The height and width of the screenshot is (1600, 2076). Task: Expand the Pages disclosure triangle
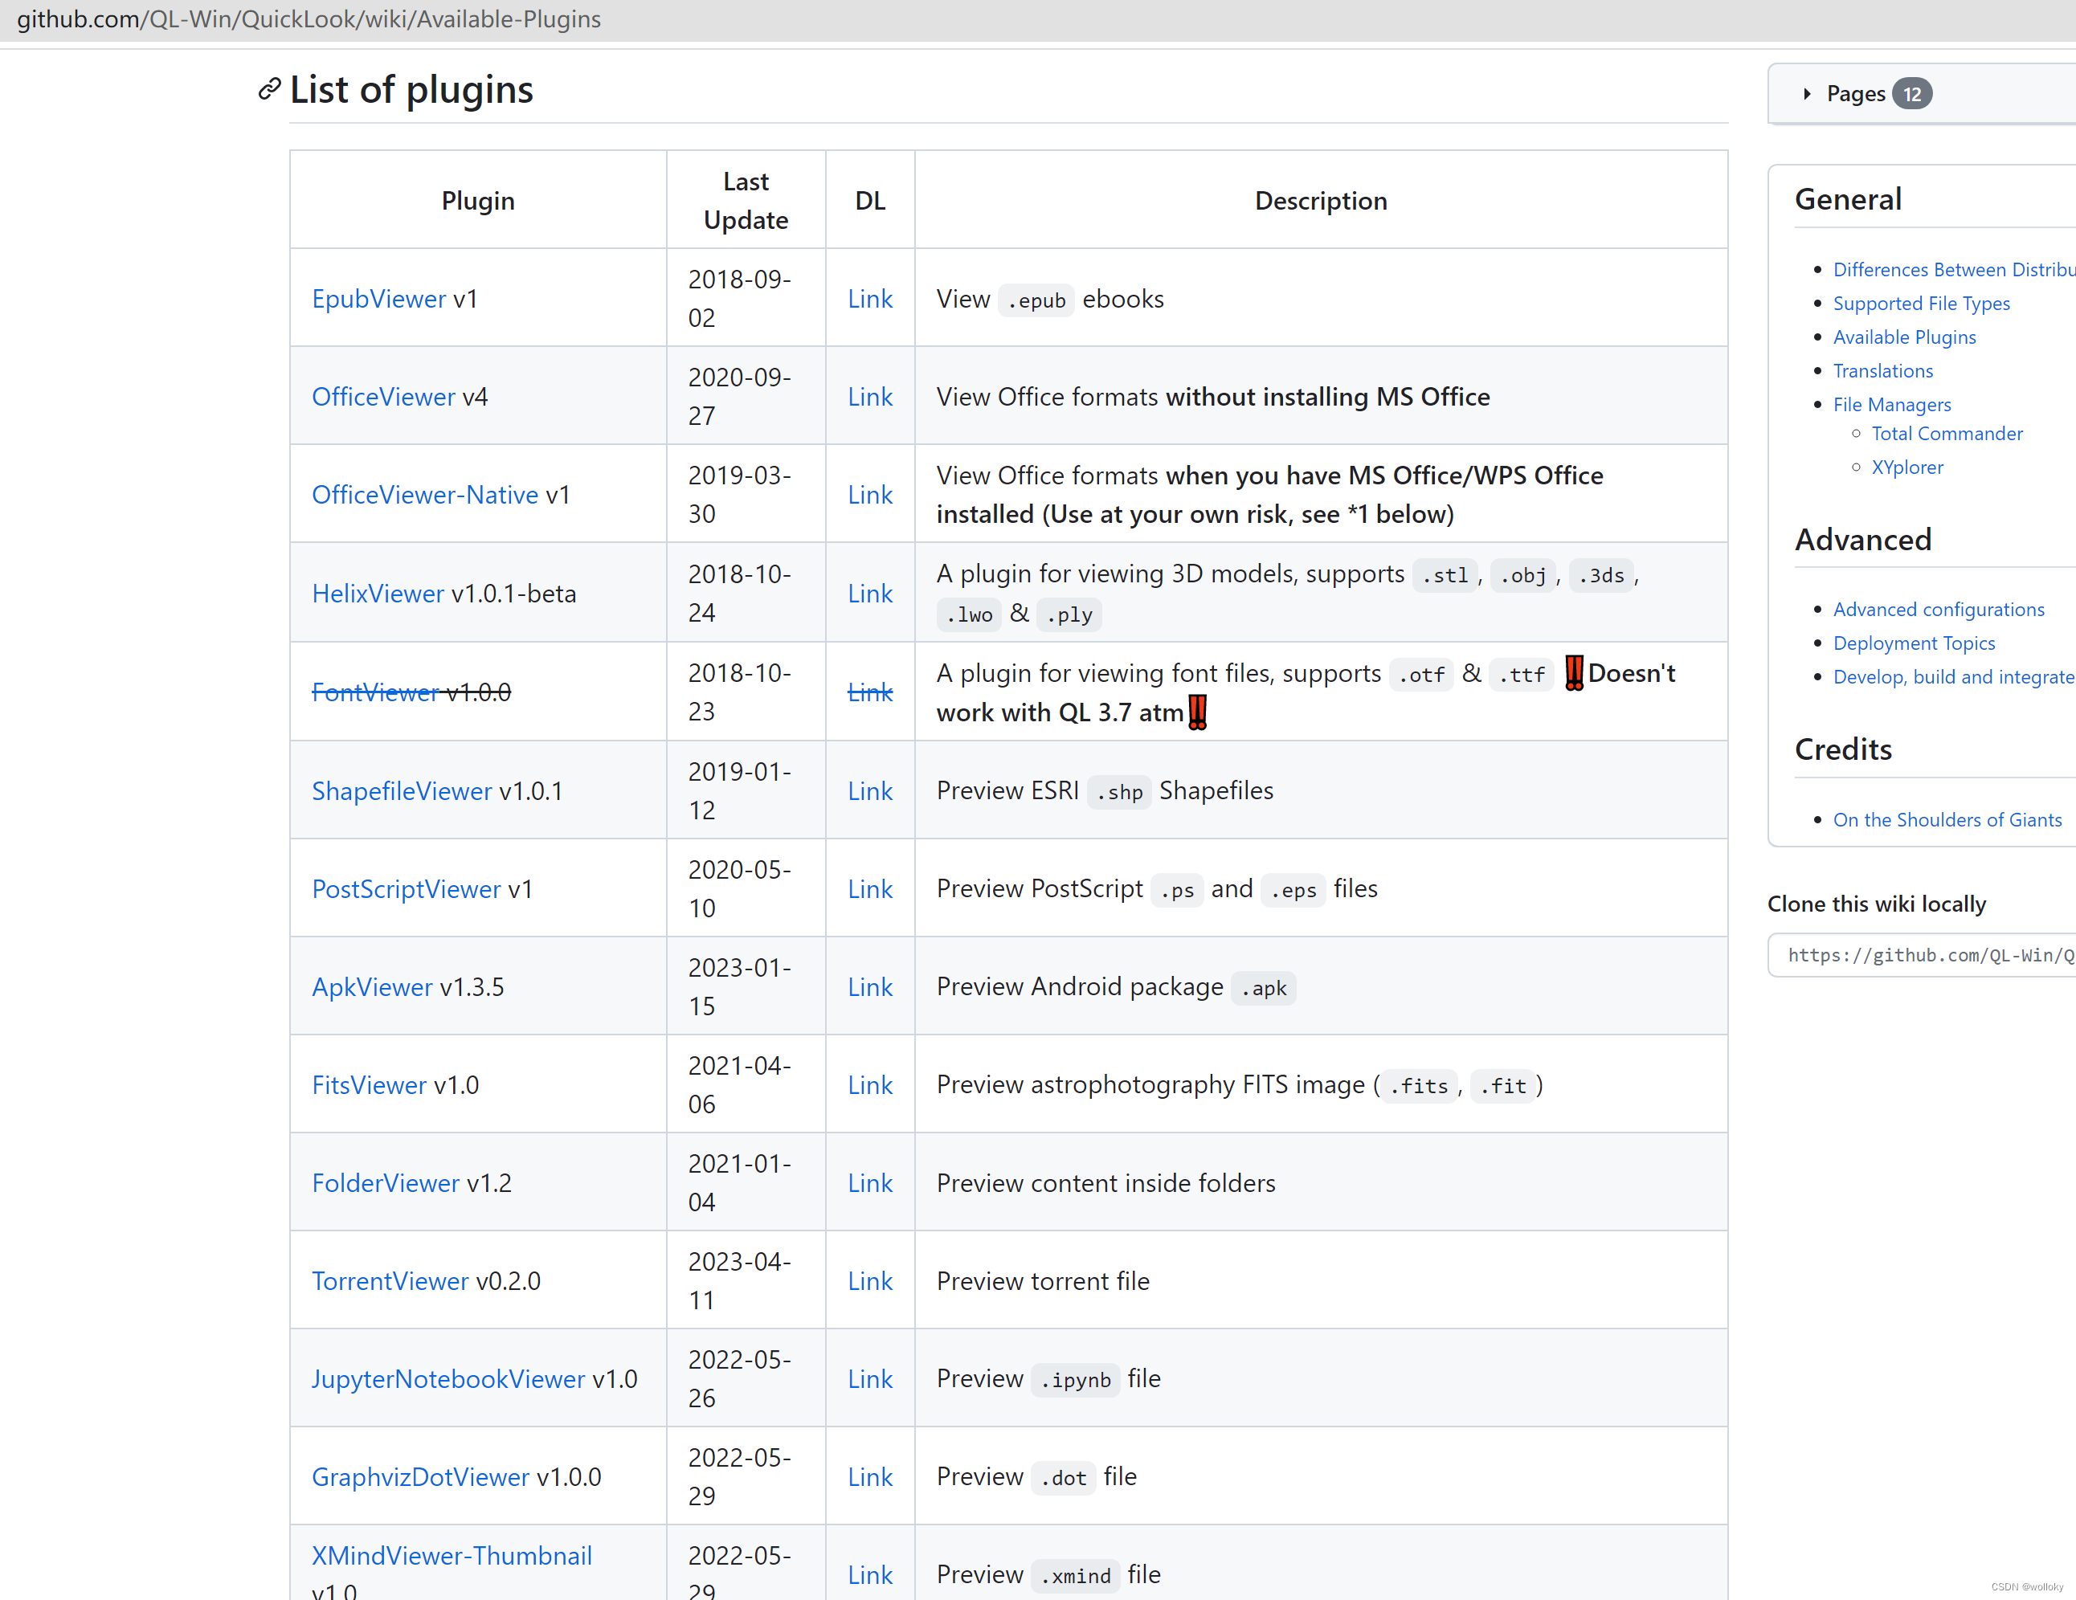[x=1806, y=94]
